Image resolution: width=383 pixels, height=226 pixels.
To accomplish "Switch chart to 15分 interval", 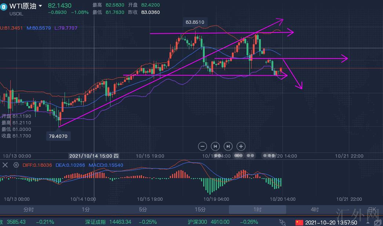I will point(200,210).
